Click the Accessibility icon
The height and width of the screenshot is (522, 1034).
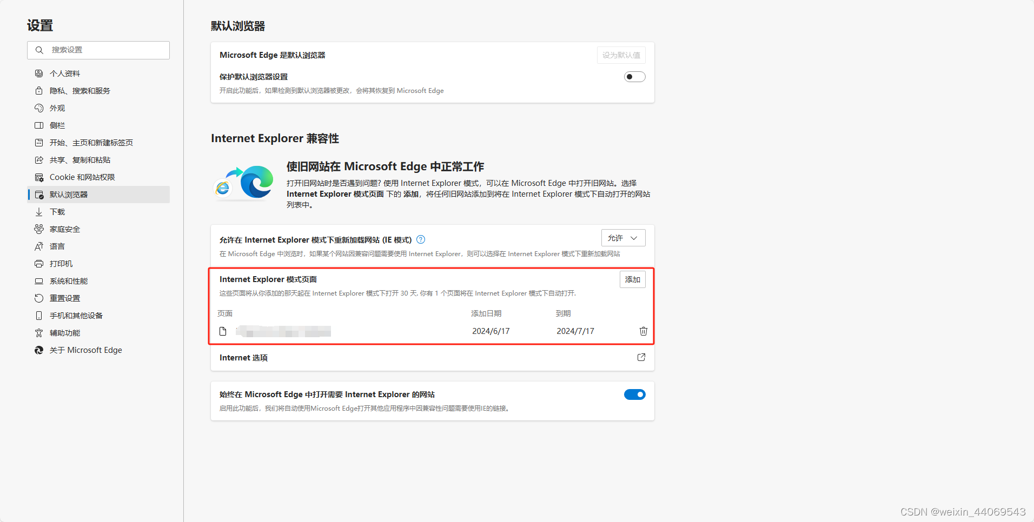(39, 333)
